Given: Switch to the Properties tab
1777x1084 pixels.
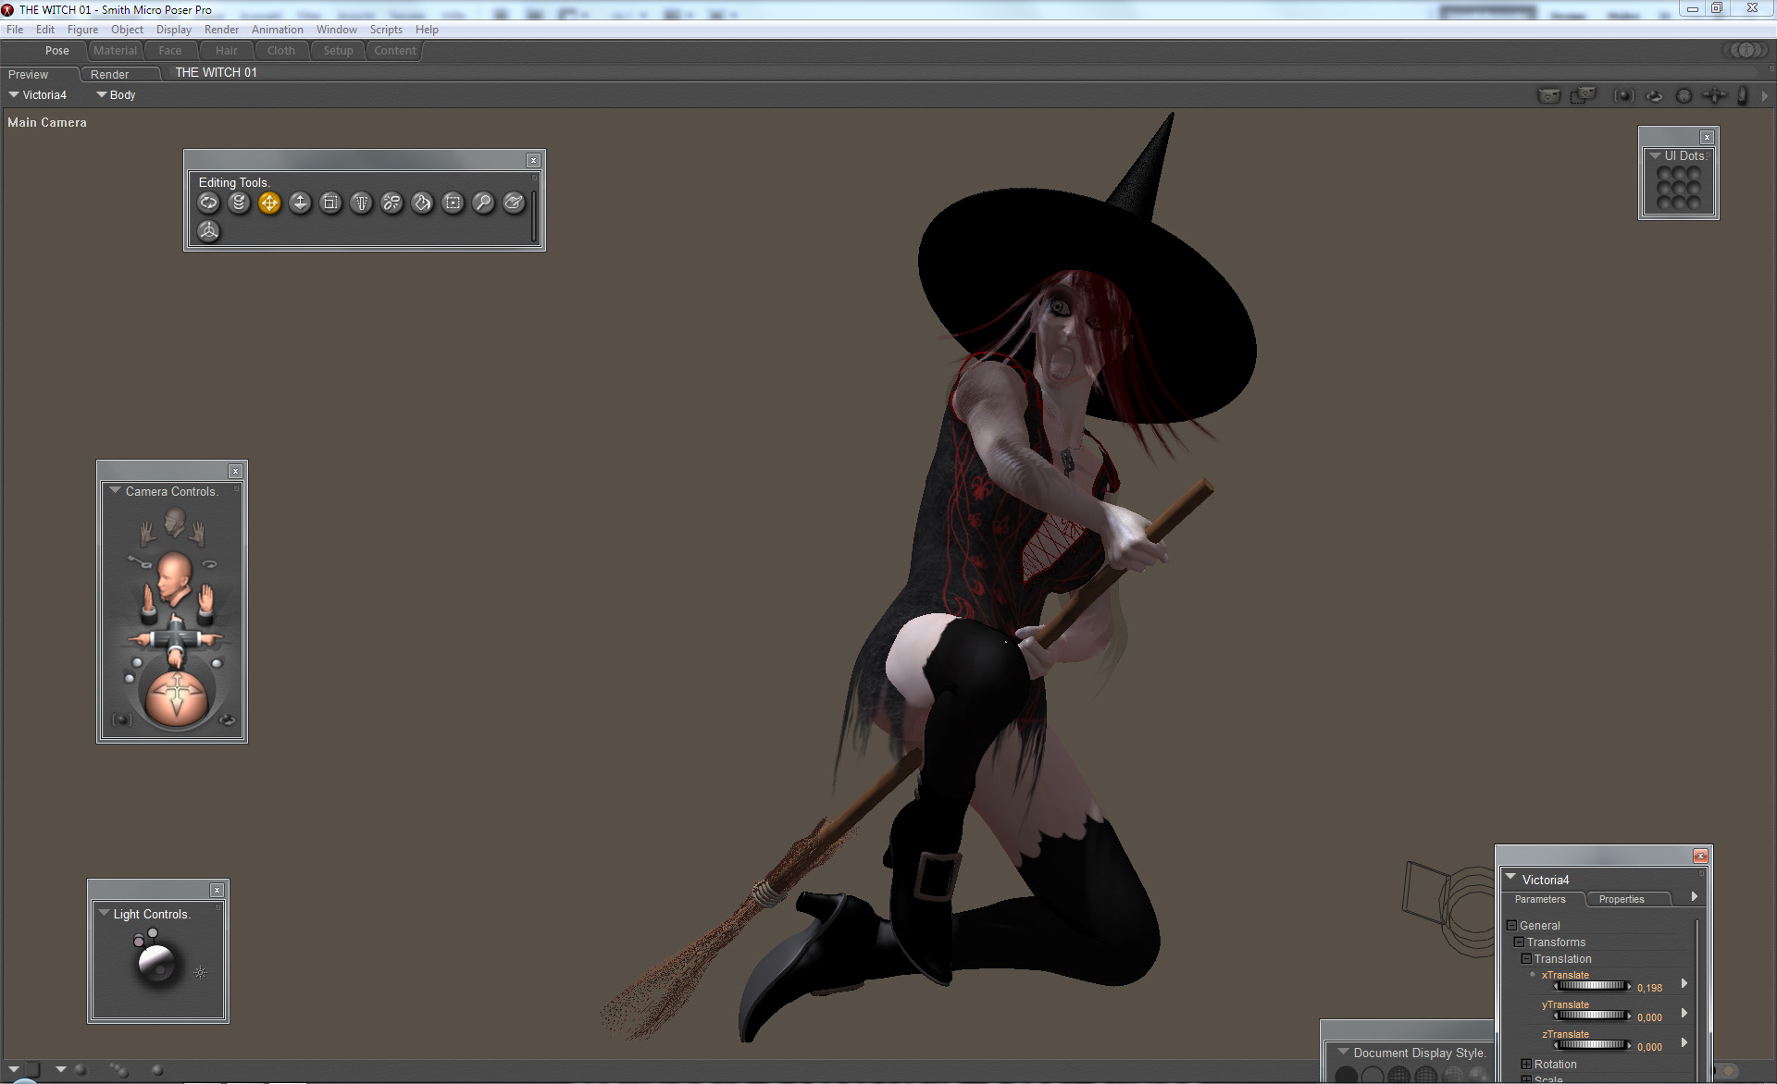Looking at the screenshot, I should click(1621, 899).
